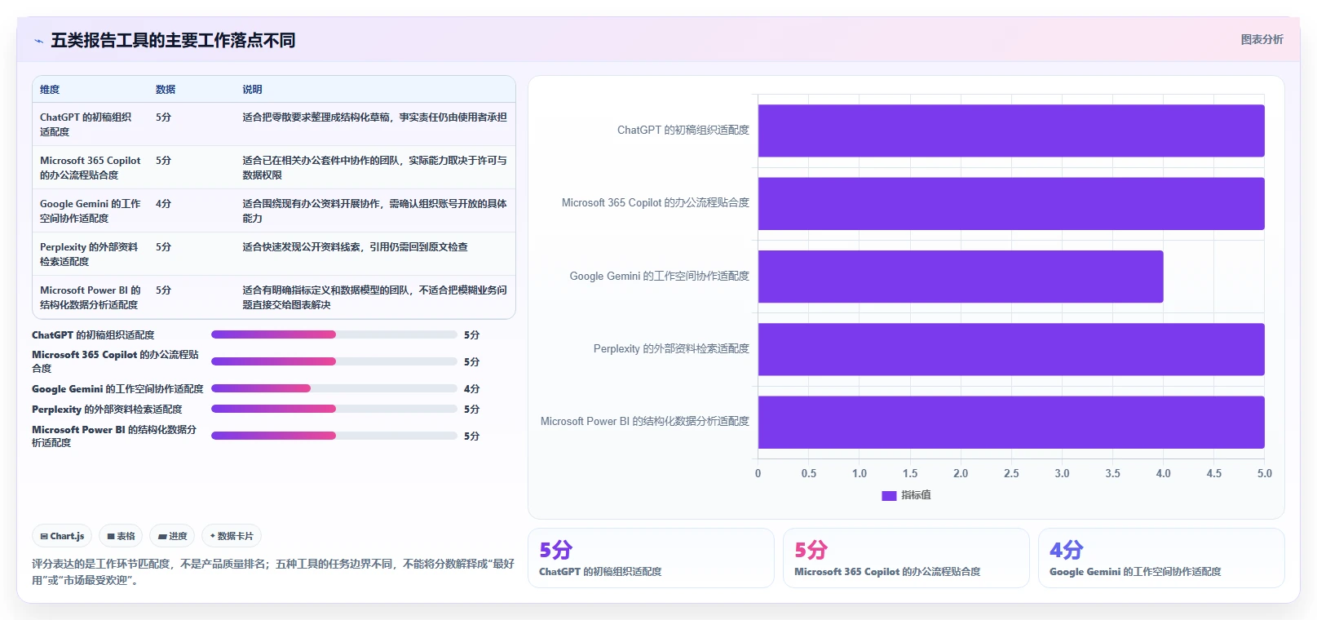Select the Chart.js tag chip
Image resolution: width=1317 pixels, height=620 pixels.
click(x=62, y=536)
